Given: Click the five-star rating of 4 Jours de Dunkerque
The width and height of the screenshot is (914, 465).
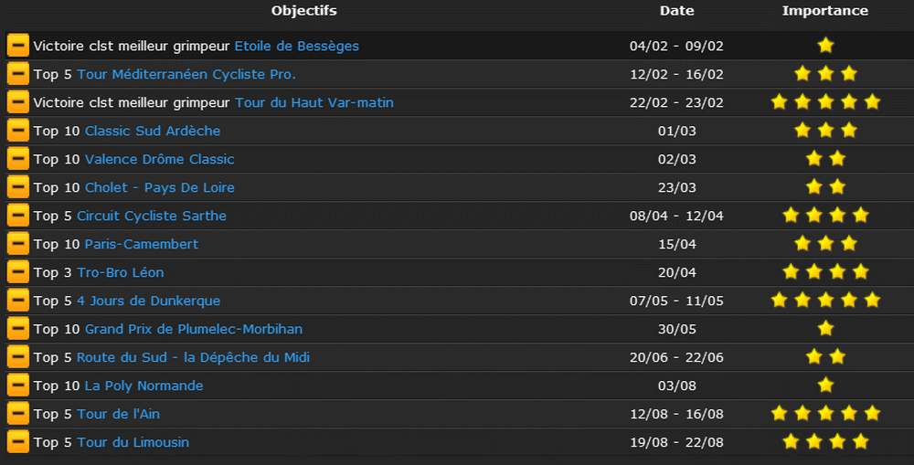Looking at the screenshot, I should (x=825, y=300).
